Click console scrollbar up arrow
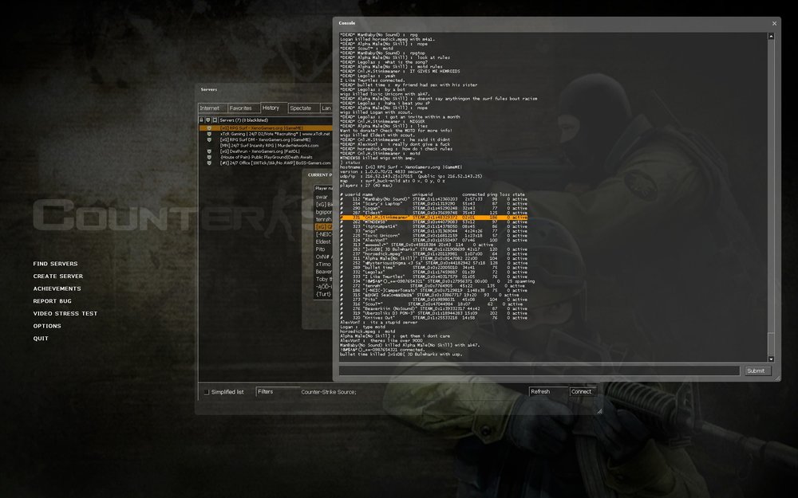Screen dimensions: 798x498 pyautogui.click(x=771, y=36)
